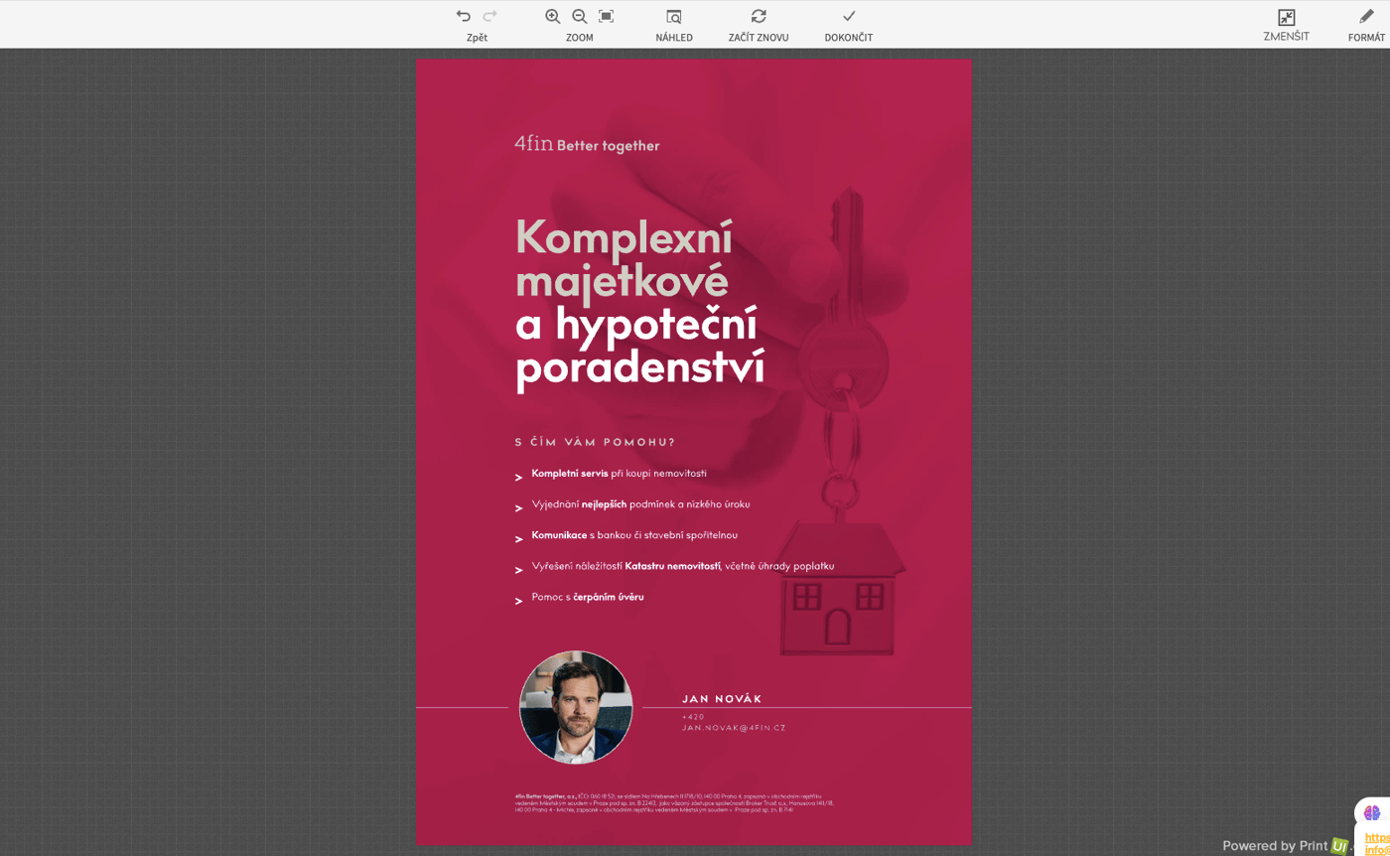Fit the page to view with frame icon
The height and width of the screenshot is (856, 1390).
[x=607, y=16]
